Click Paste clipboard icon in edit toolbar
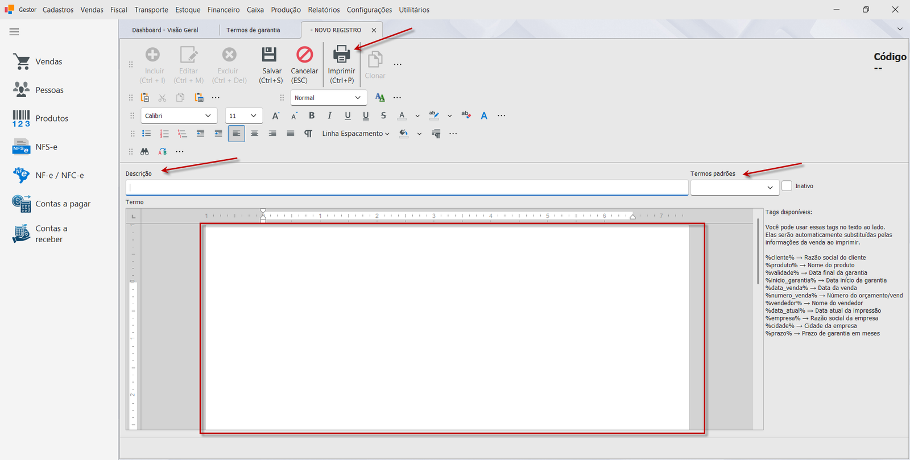 point(144,98)
